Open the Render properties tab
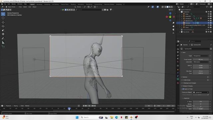 click(178, 49)
